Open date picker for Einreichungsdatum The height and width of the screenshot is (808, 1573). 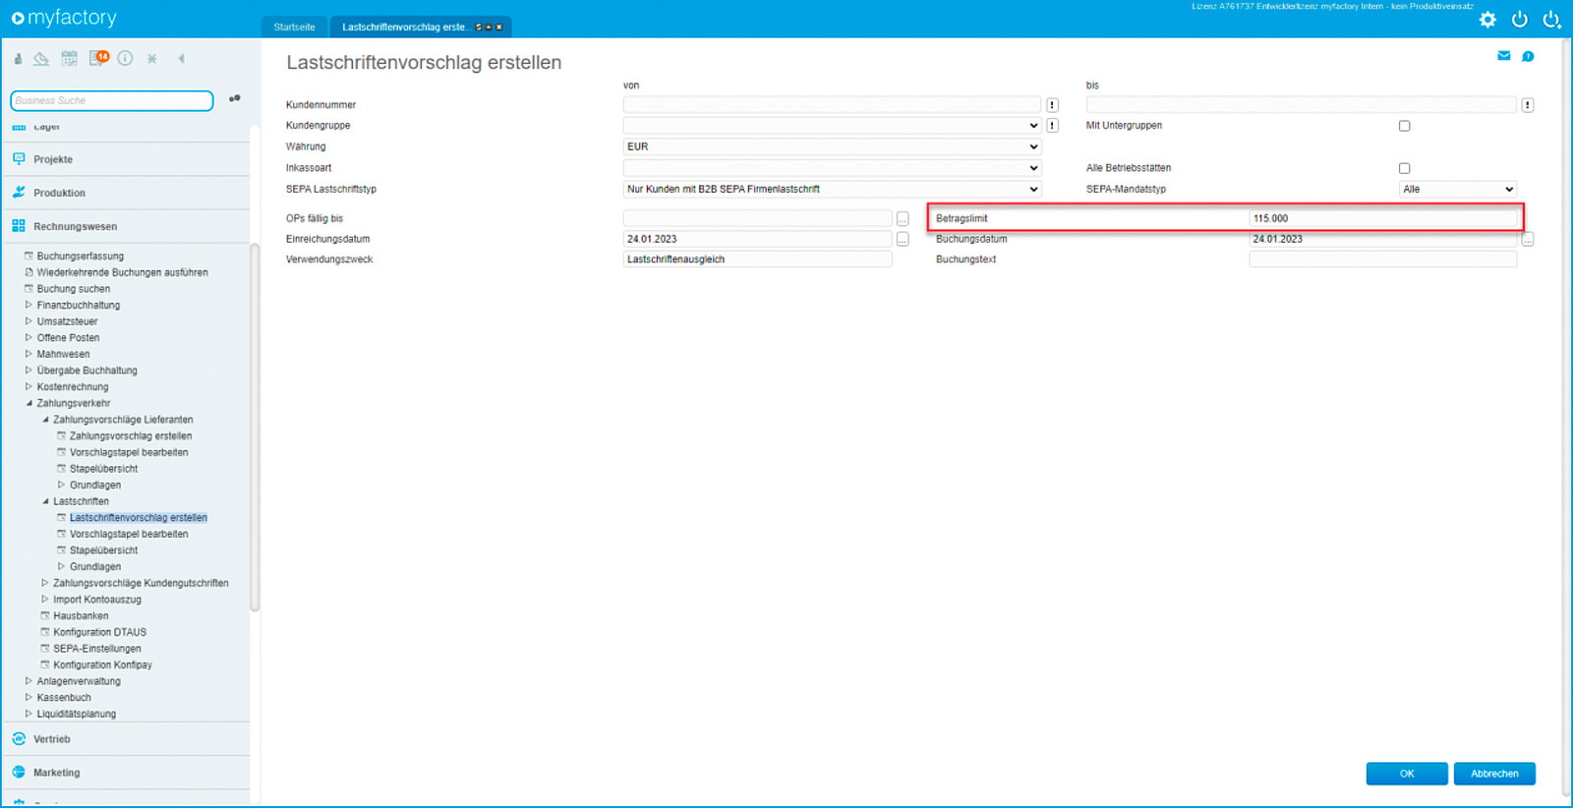click(903, 239)
